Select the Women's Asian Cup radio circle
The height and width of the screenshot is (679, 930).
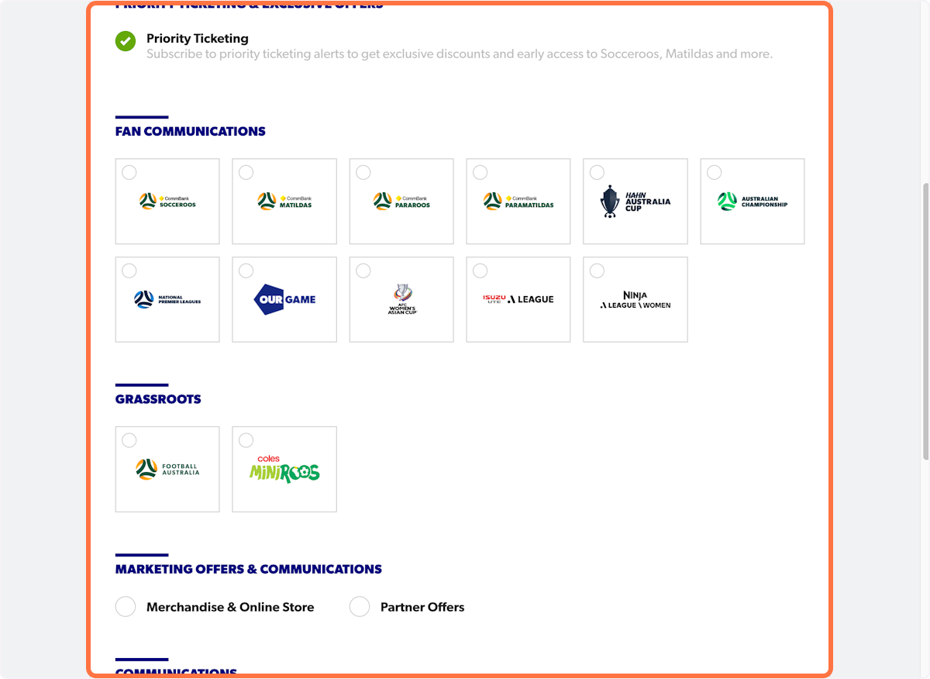click(363, 271)
